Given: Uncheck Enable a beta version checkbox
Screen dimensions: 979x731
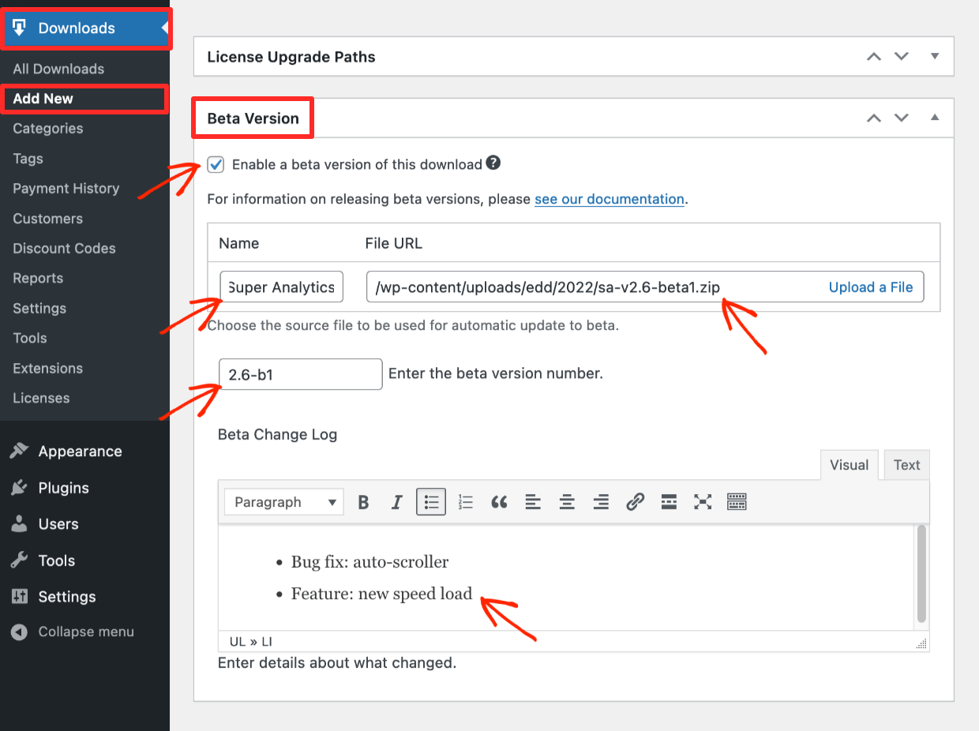Looking at the screenshot, I should (216, 164).
